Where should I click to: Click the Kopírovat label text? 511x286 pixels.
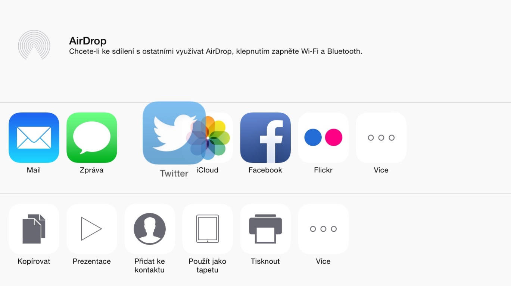(34, 261)
